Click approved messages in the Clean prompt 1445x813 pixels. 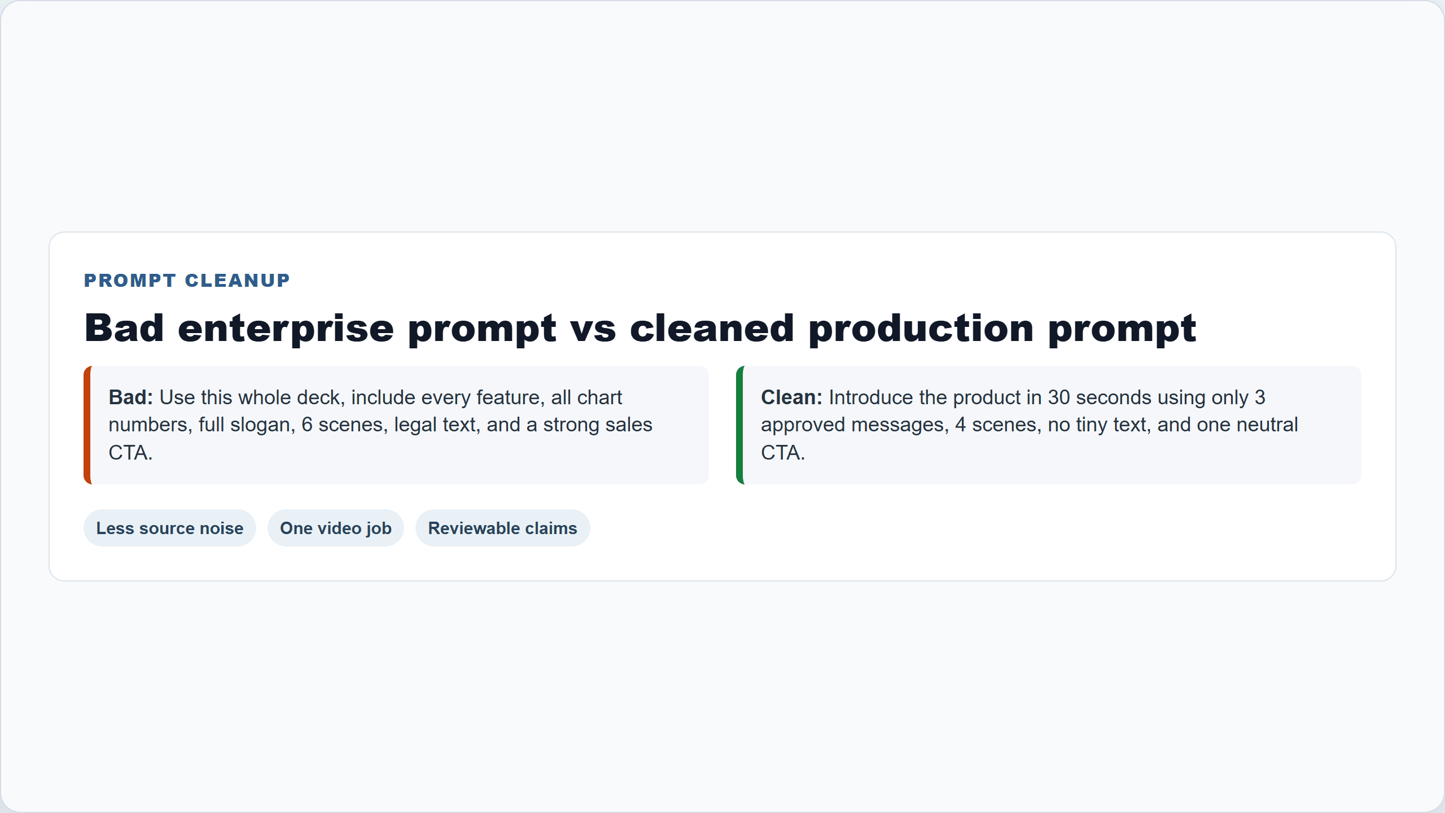pyautogui.click(x=855, y=426)
